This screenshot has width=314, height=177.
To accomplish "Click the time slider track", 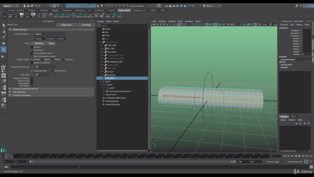I will (136, 156).
